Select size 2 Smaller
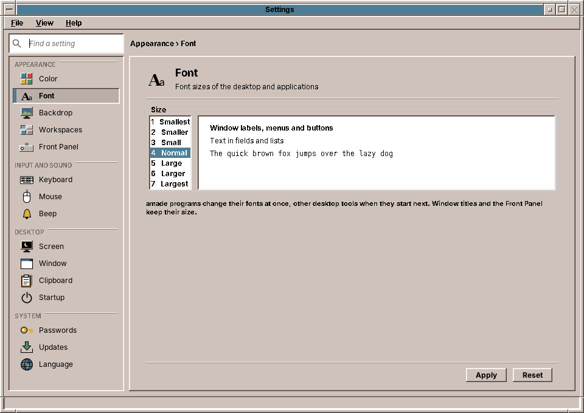This screenshot has width=584, height=413. (x=170, y=132)
